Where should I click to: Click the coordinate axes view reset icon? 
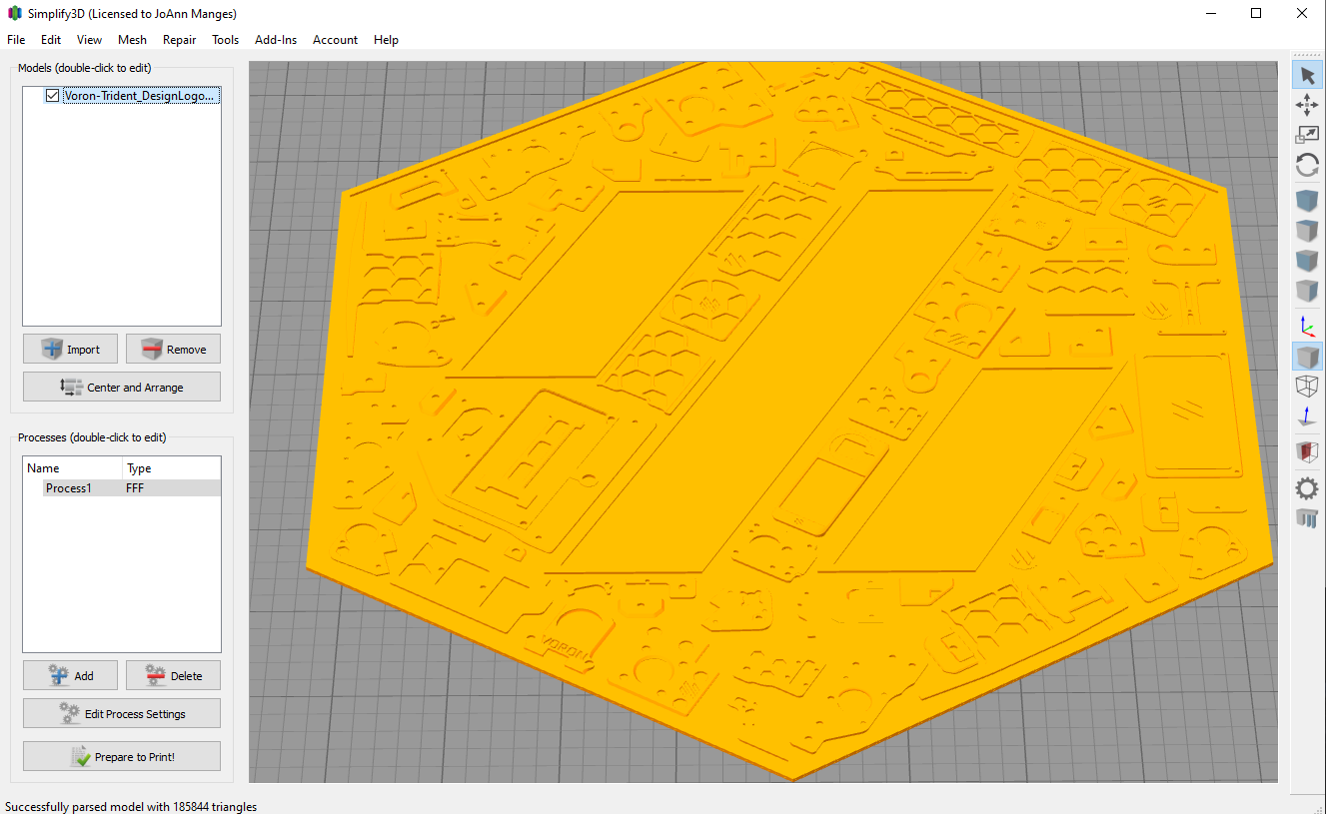pyautogui.click(x=1307, y=325)
